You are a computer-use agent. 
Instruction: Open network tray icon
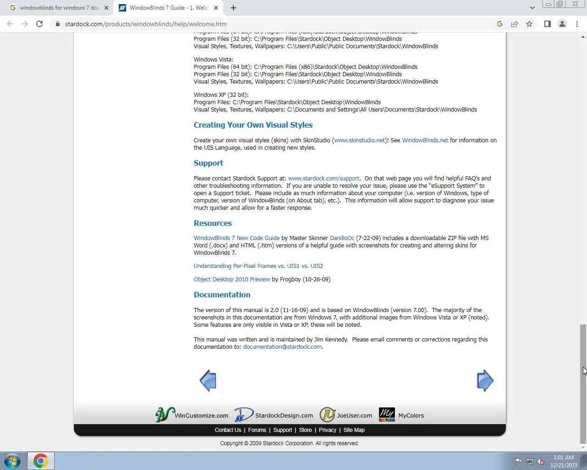pos(530,461)
